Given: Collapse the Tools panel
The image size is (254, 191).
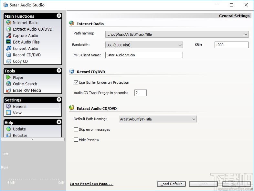Looking at the screenshot, I should (59, 71).
